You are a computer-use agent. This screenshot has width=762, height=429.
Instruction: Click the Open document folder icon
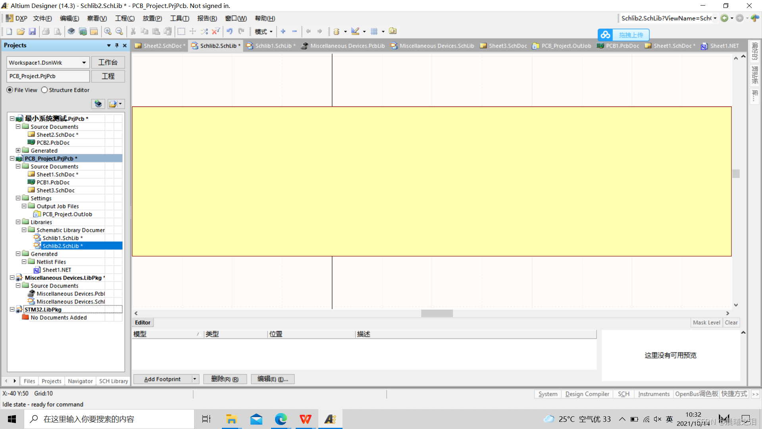point(21,31)
